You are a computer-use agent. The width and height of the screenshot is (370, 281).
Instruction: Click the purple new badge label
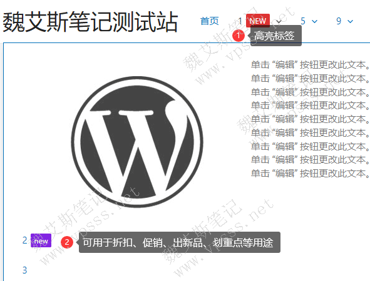pyautogui.click(x=41, y=240)
